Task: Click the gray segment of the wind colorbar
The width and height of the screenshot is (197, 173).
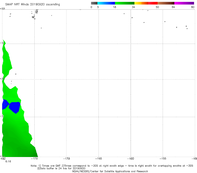Action: (x=94, y=3)
